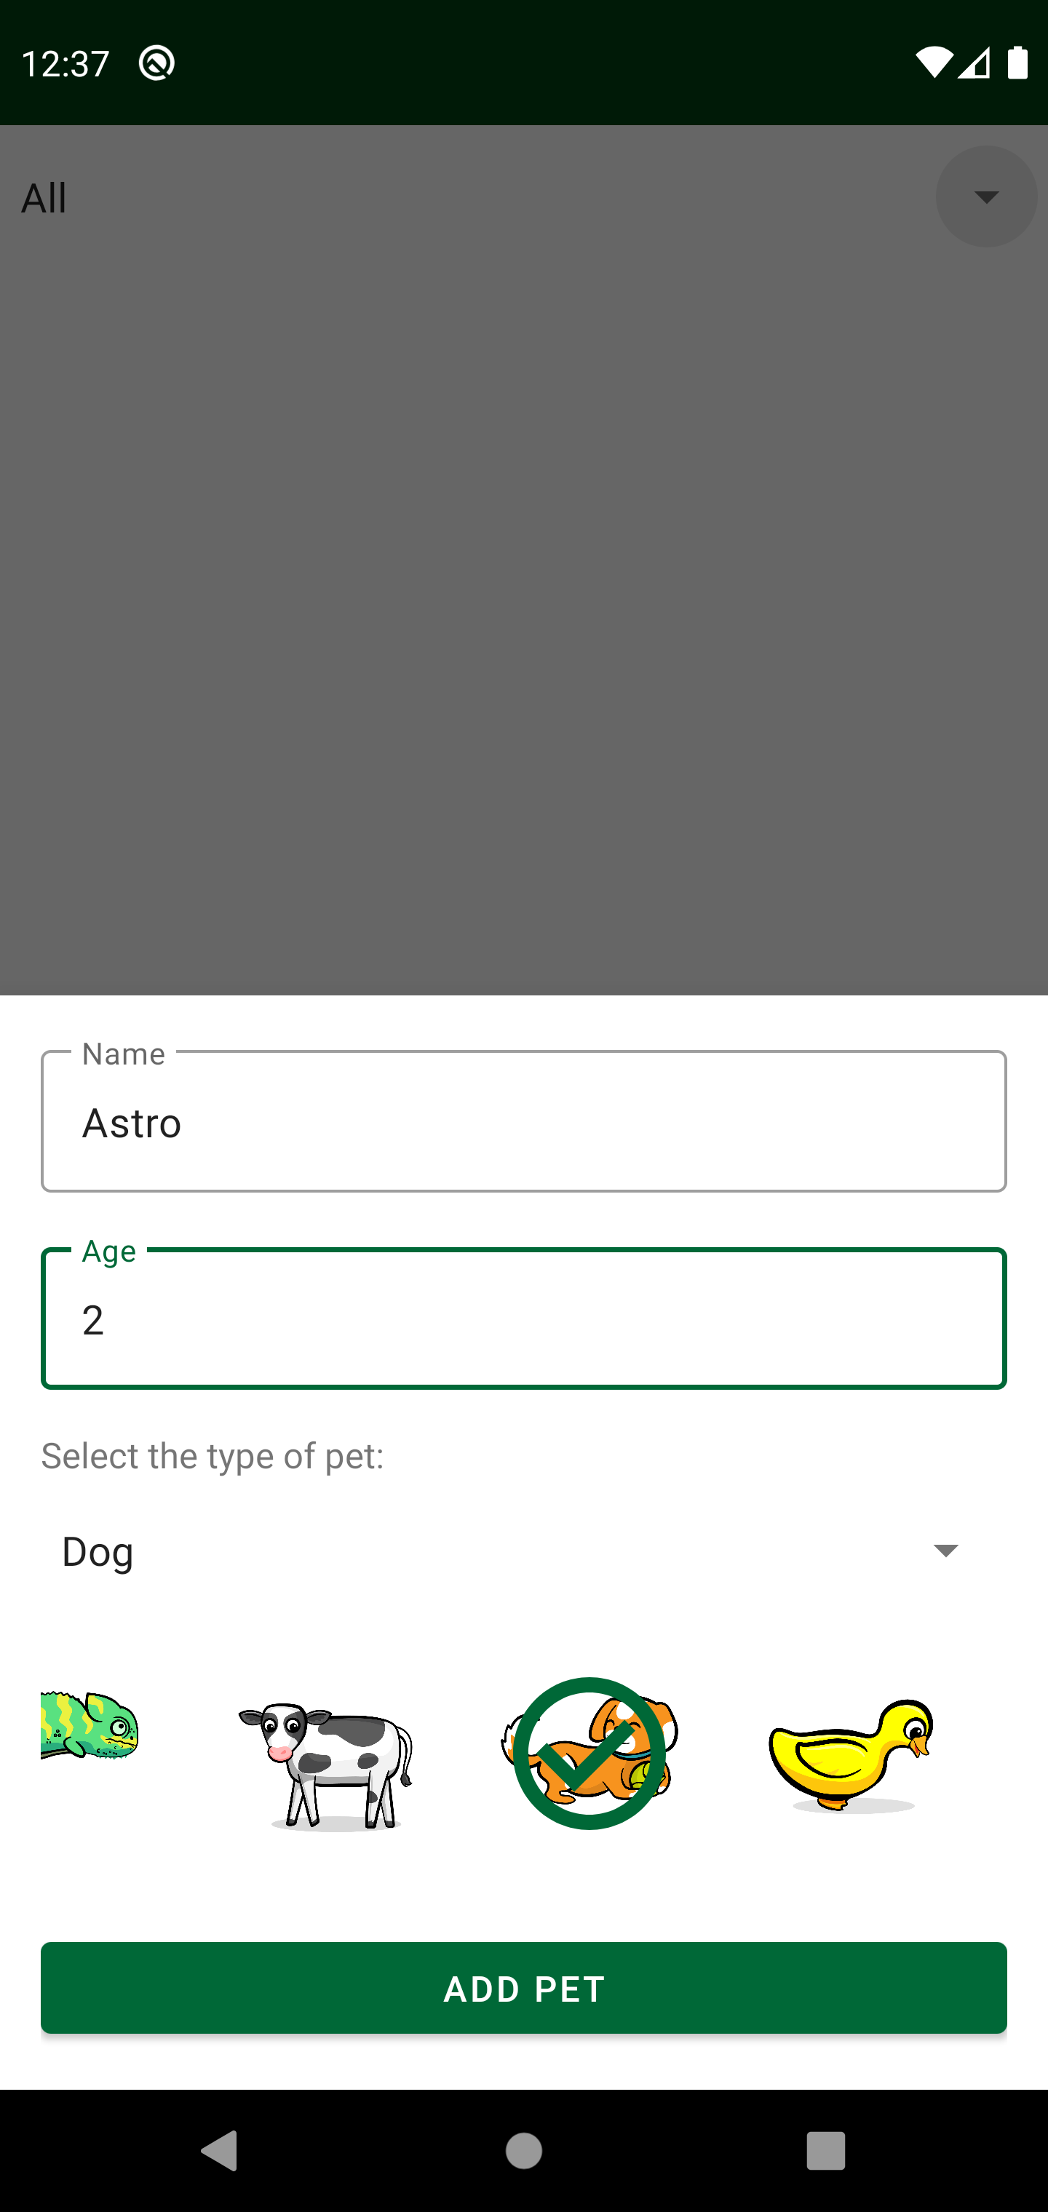Tap the Android back navigation button

[220, 2150]
